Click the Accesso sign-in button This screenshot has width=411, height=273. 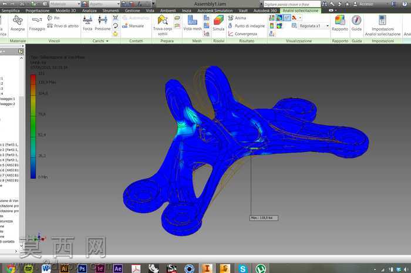[x=363, y=4]
